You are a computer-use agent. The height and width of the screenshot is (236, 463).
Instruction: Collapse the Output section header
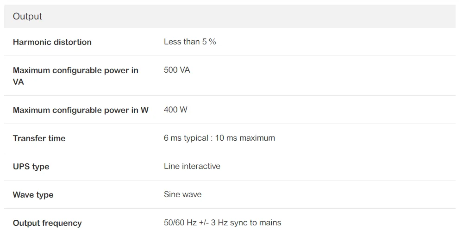click(x=27, y=17)
